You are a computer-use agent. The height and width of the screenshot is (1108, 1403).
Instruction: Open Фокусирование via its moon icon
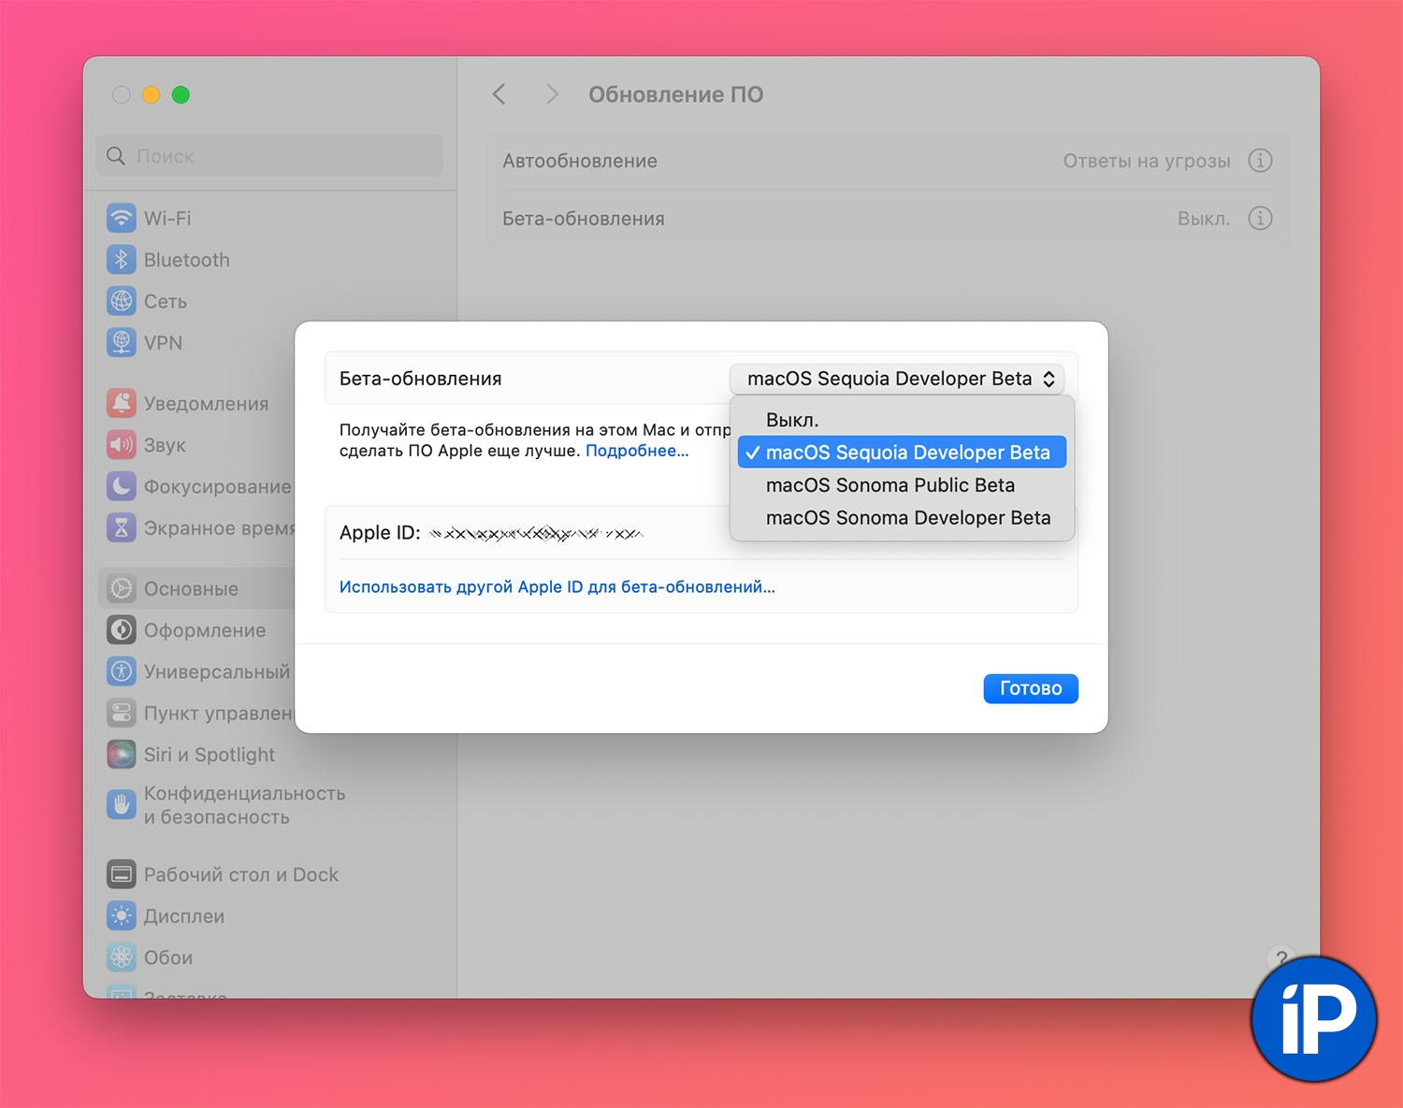pos(121,486)
